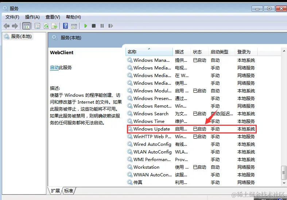287x200 pixels.
Task: Click the Properties toolbar icon
Action: tap(37, 26)
